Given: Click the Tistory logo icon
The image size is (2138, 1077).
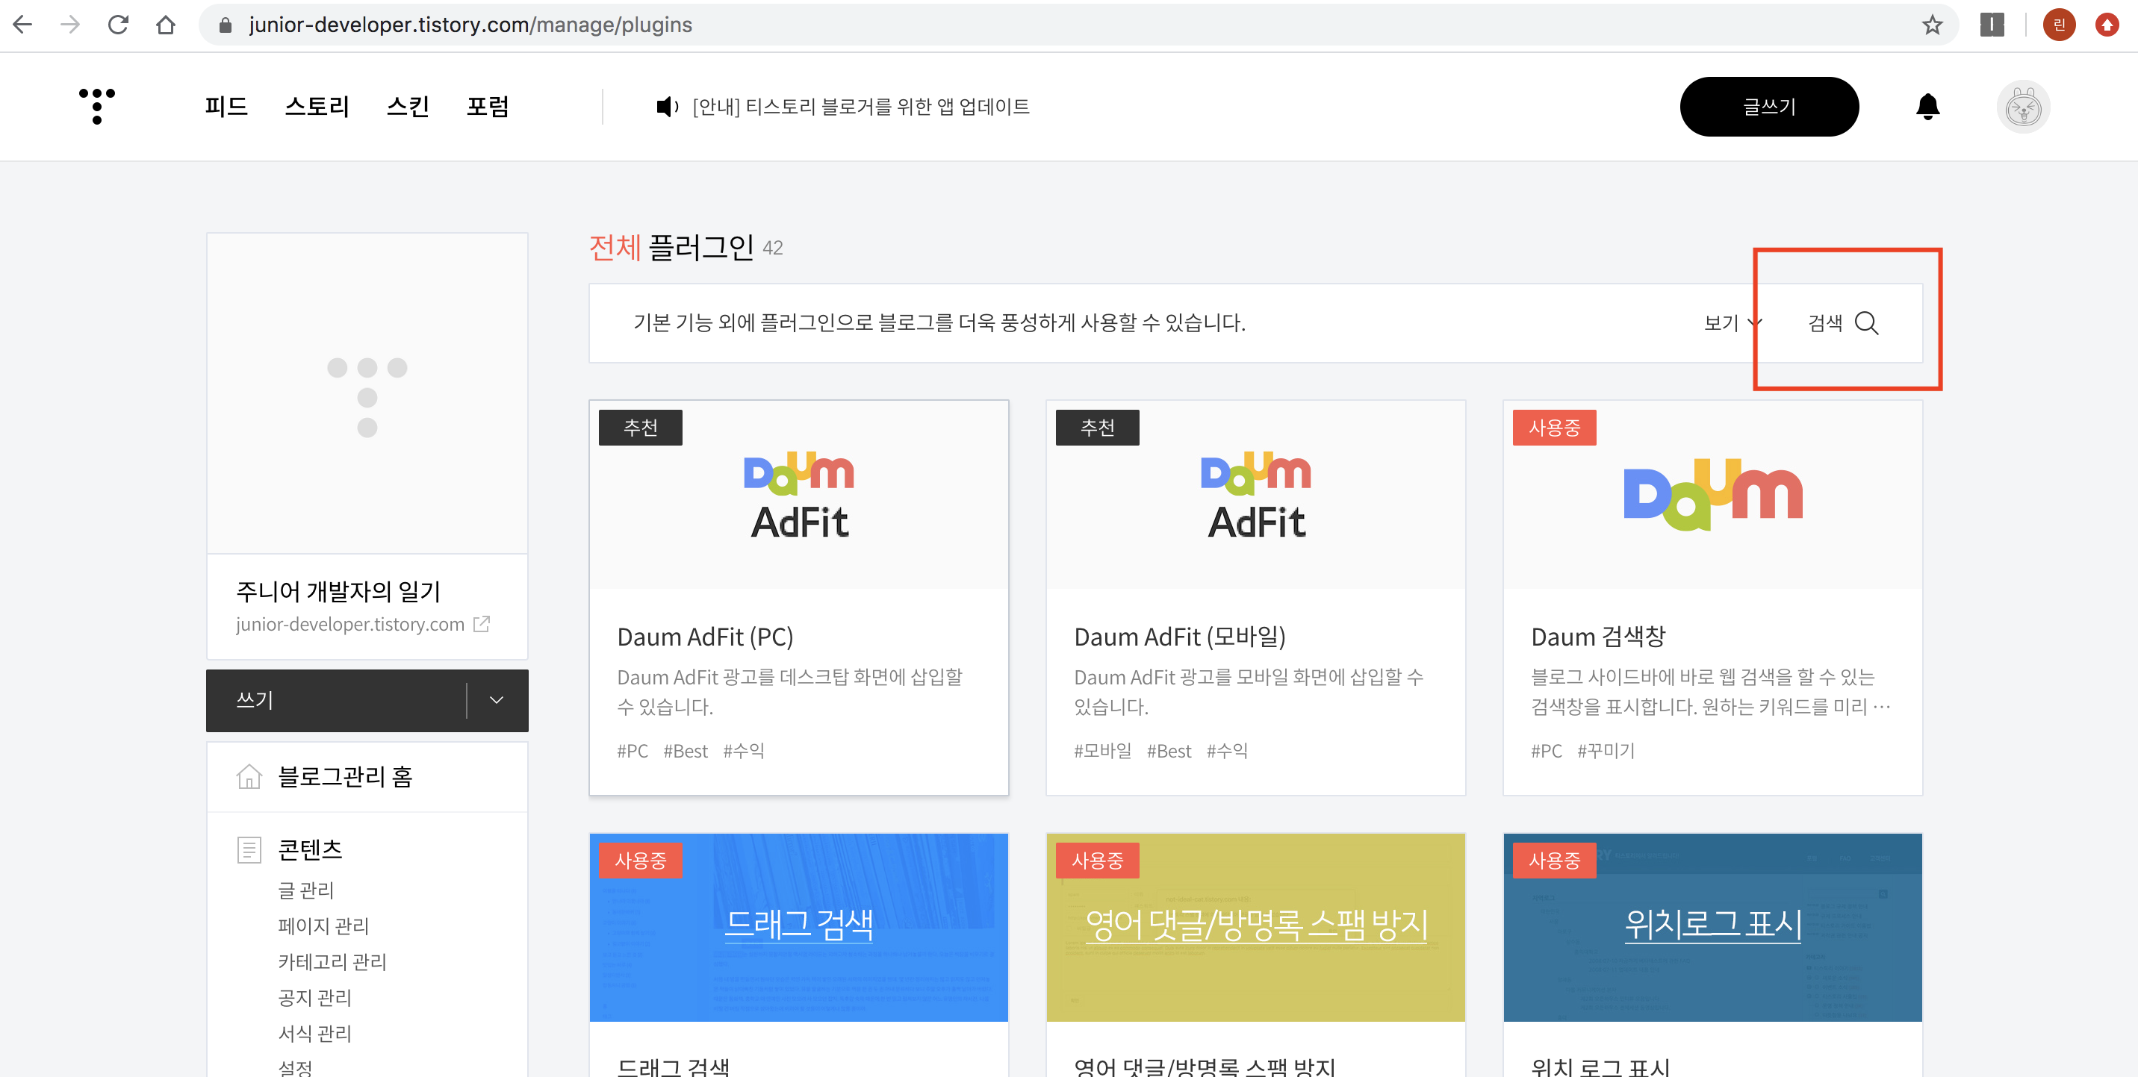Looking at the screenshot, I should tap(97, 106).
